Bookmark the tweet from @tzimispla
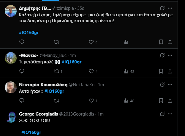185x136 pixels. pyautogui.click(x=161, y=42)
